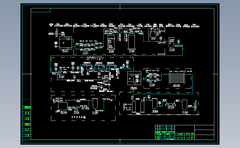Select the F101 filter label

(x=111, y=51)
